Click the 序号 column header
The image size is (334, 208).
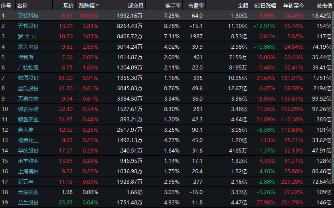point(6,6)
